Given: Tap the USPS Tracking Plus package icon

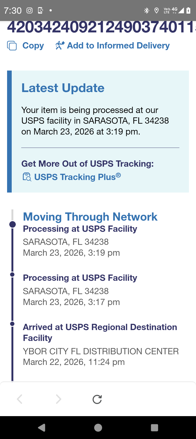Looking at the screenshot, I should [x=27, y=177].
